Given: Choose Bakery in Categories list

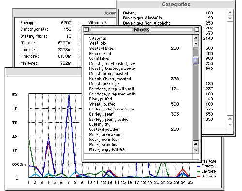Looking at the screenshot, I should 168,13.
